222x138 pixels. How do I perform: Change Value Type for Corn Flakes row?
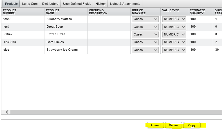(x=174, y=42)
